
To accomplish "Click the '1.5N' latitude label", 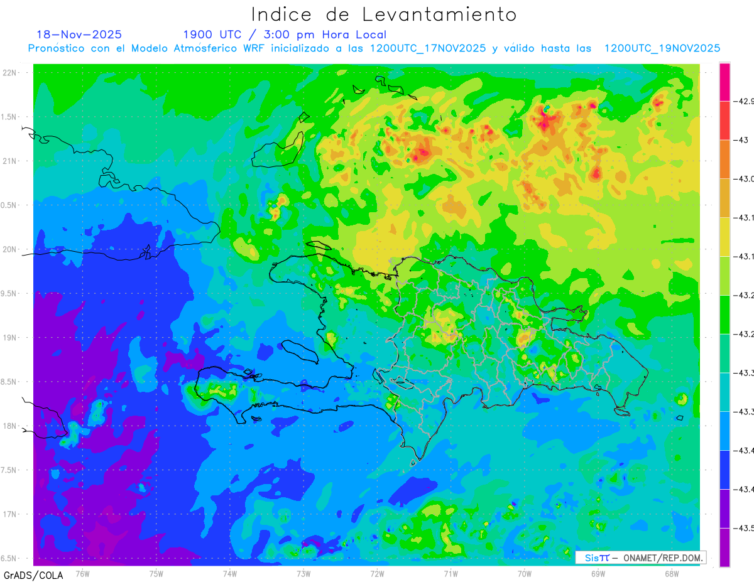I will [10, 117].
